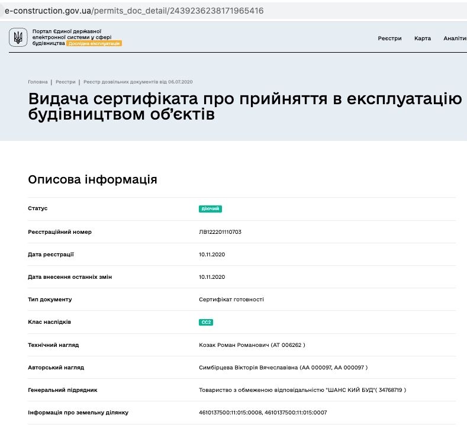Go to Головна breadcrumb link
The image size is (467, 431).
point(38,82)
